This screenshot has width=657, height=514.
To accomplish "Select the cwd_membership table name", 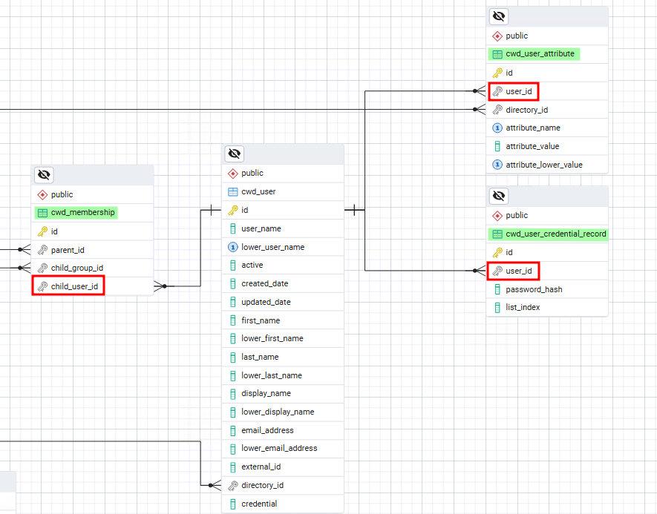I will pyautogui.click(x=82, y=213).
